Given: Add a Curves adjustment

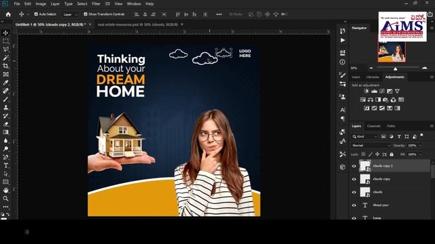Looking at the screenshot, I should [382, 91].
